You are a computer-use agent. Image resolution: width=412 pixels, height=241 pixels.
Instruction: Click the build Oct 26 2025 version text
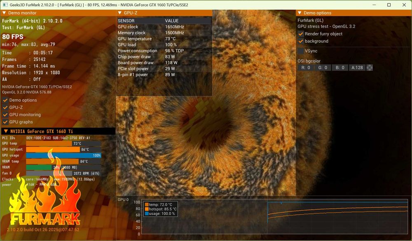(43, 230)
